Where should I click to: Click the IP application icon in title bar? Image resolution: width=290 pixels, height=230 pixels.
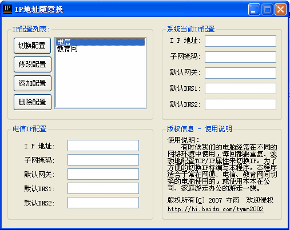coord(7,9)
